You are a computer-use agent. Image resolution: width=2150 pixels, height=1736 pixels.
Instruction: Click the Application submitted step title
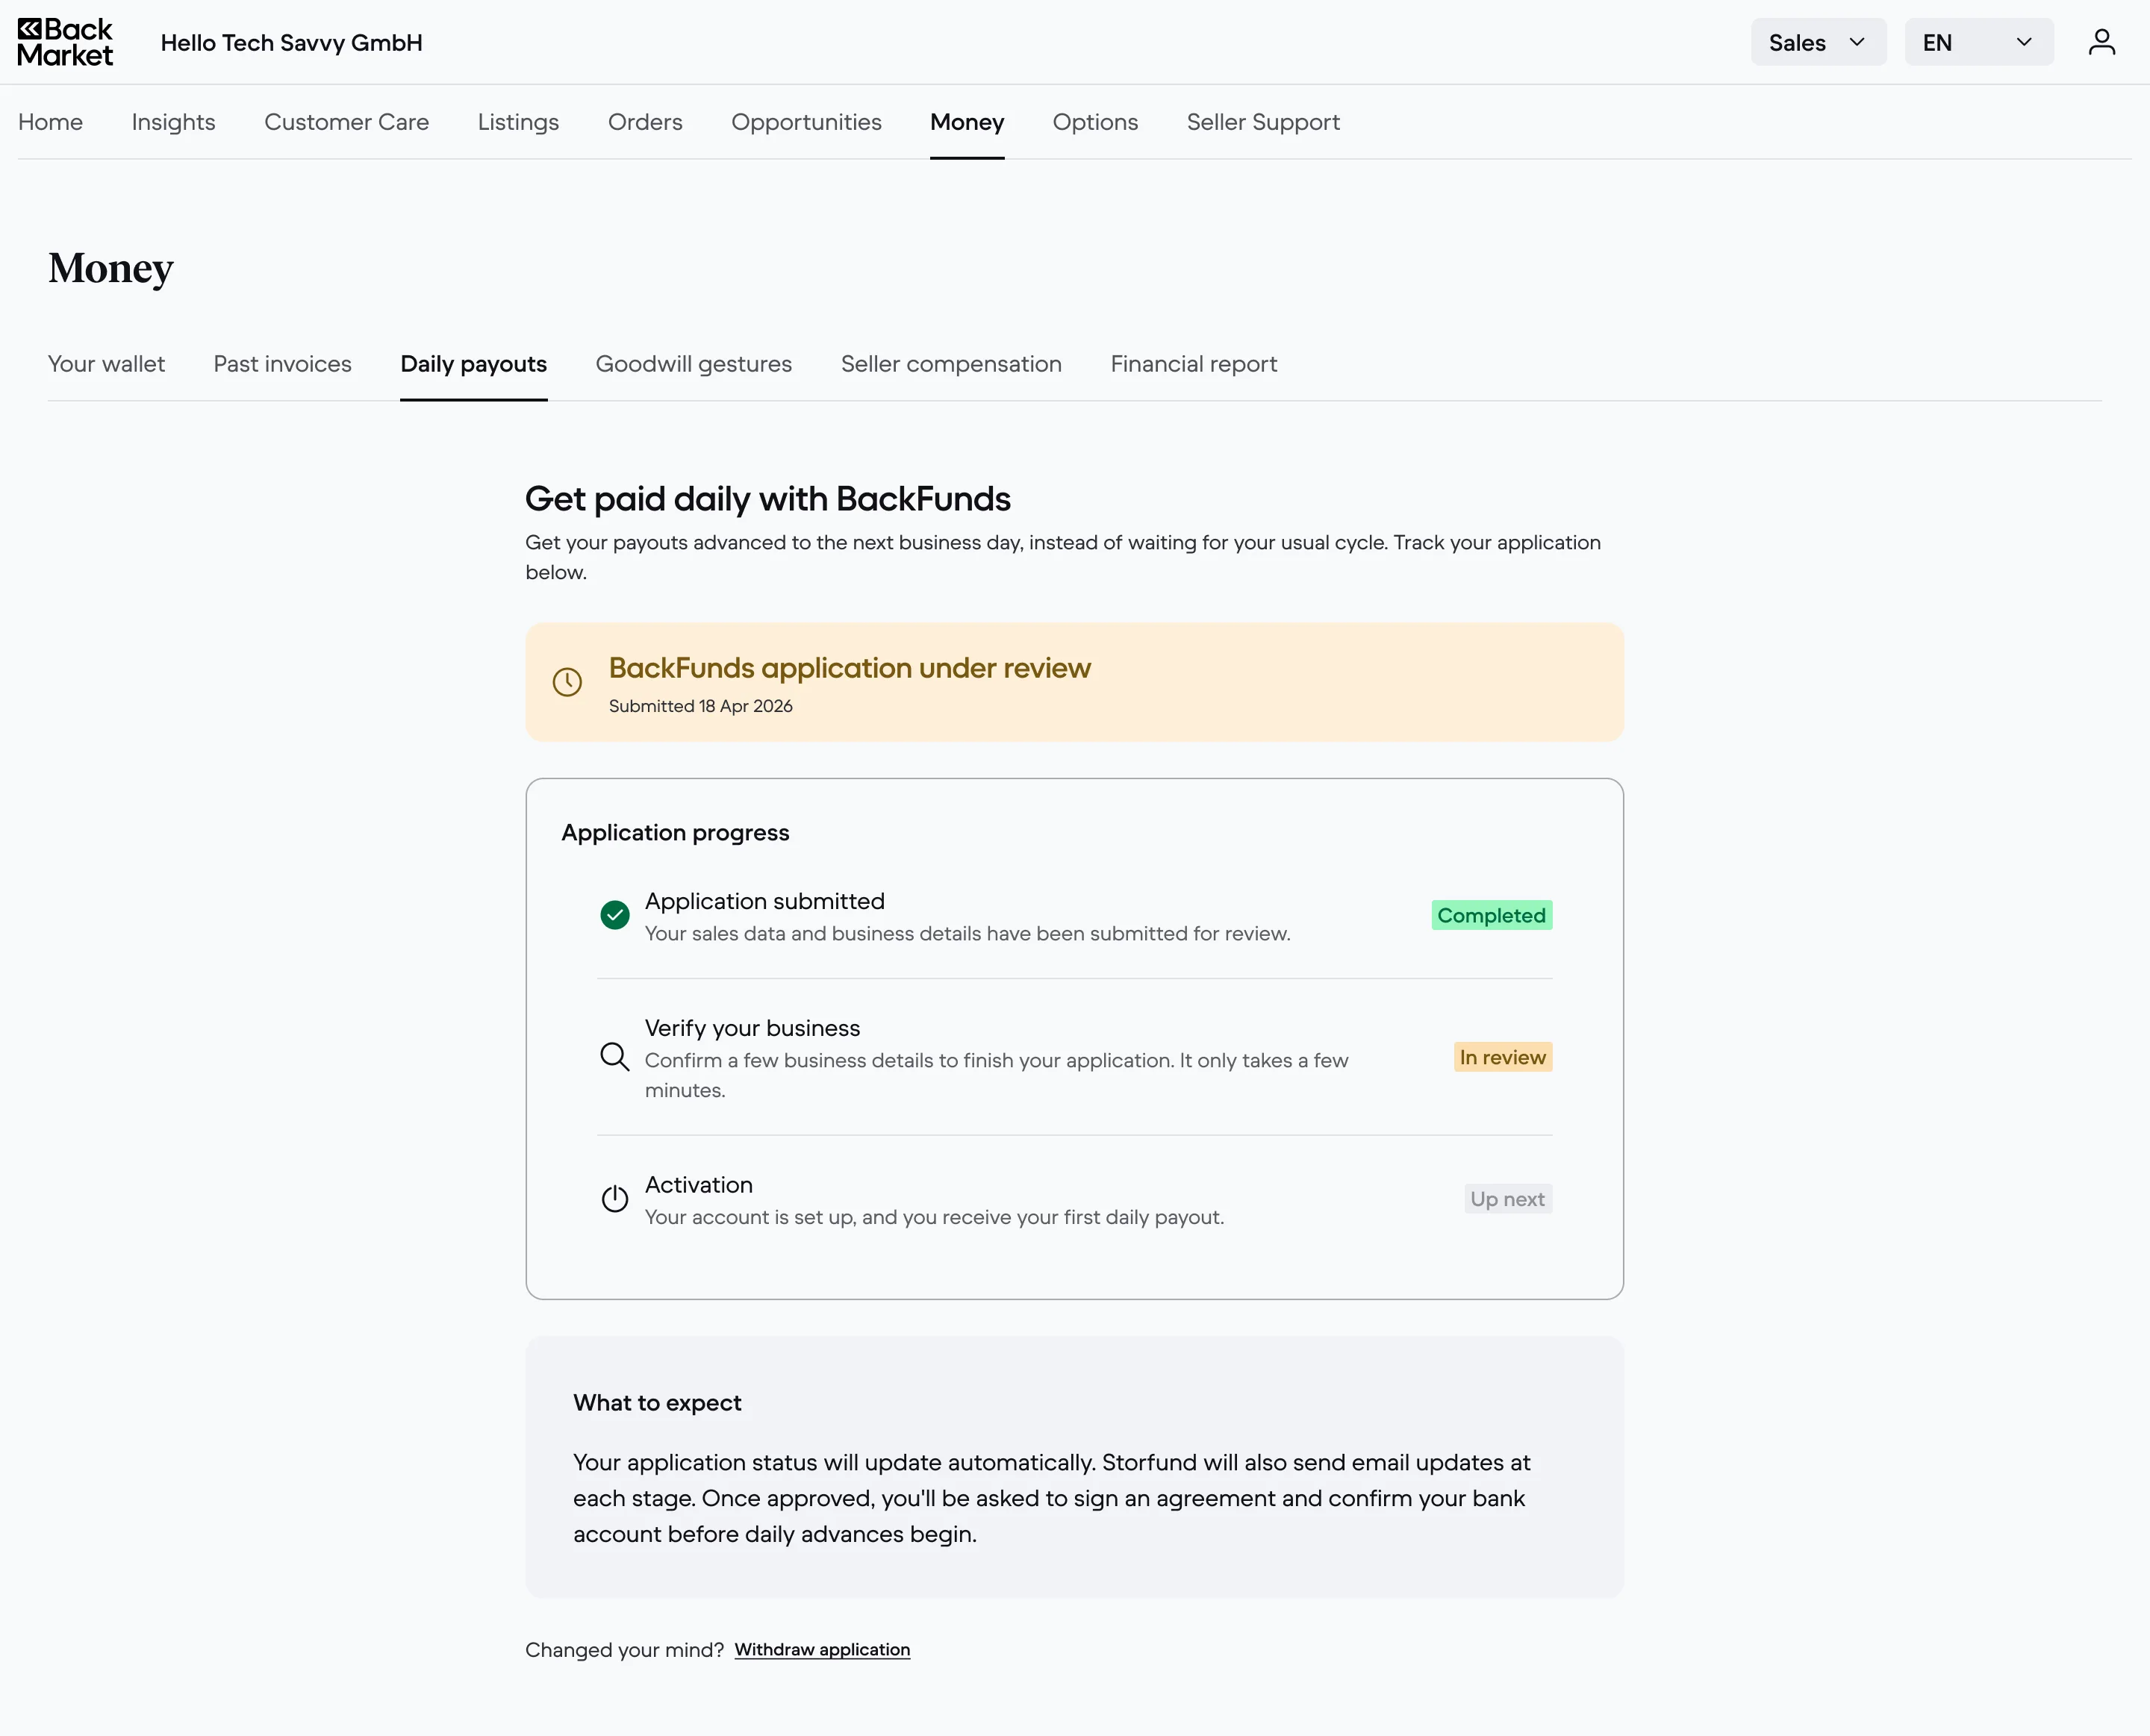[x=764, y=901]
